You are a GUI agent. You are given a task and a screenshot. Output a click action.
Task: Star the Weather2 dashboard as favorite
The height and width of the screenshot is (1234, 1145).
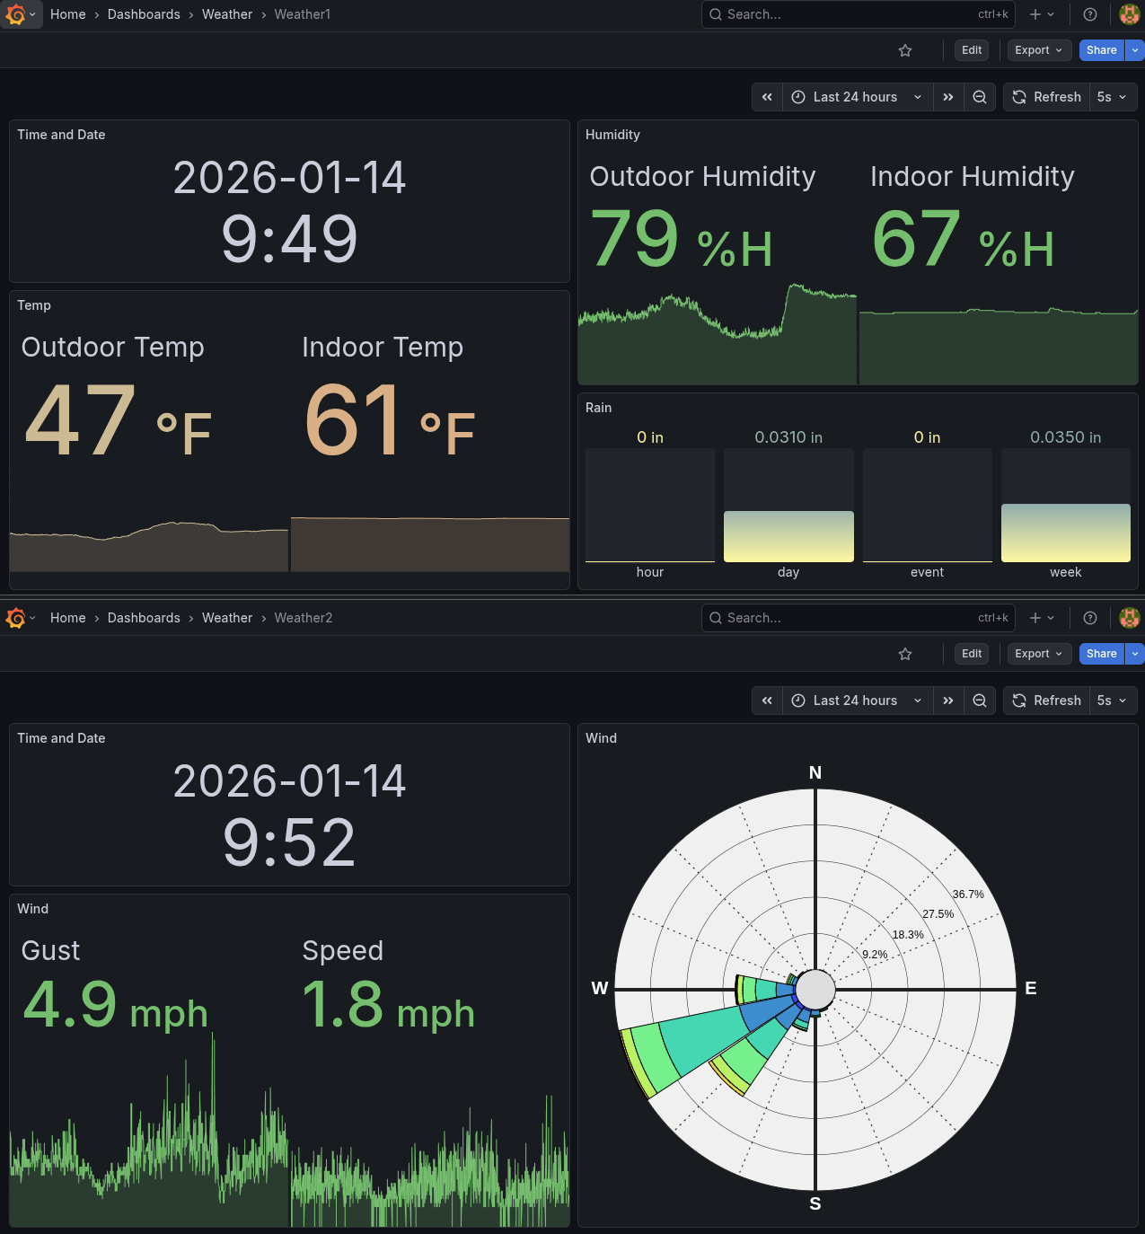tap(905, 654)
